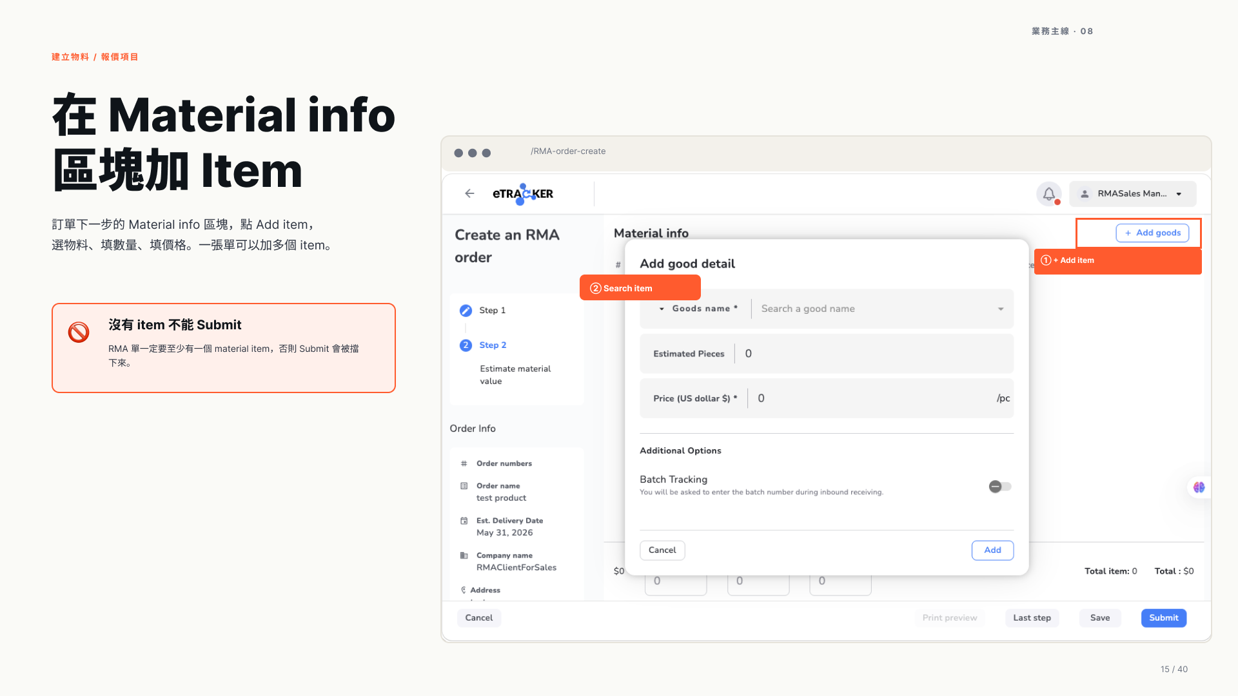Click the eTRACKER logo
This screenshot has height=696, width=1238.
pyautogui.click(x=523, y=194)
